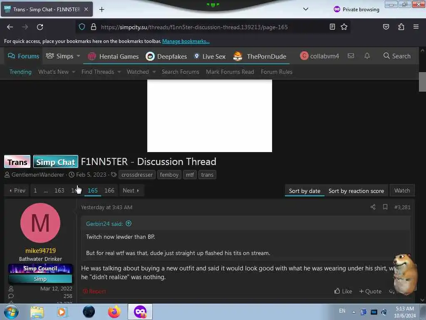This screenshot has height=320, width=426.
Task: Open ThePornDude link
Action: [260, 56]
